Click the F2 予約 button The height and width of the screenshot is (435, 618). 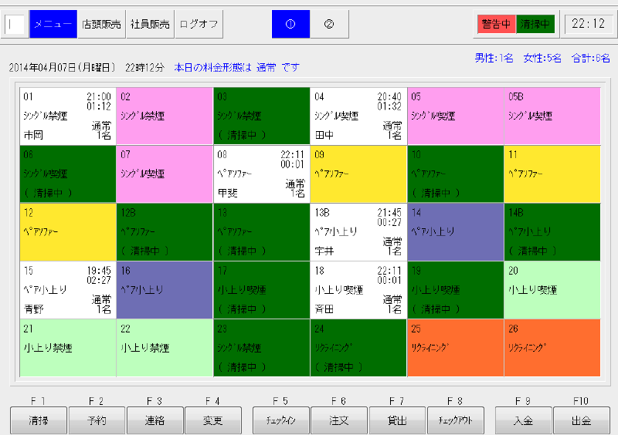tap(97, 421)
